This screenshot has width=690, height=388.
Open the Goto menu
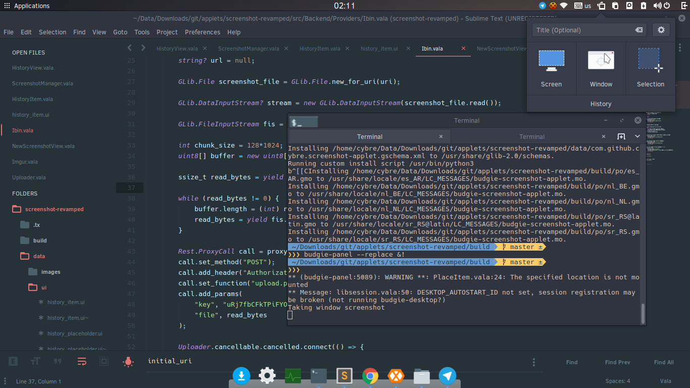coord(120,32)
